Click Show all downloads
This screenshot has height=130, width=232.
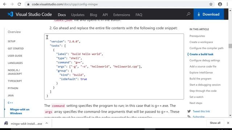click(x=215, y=123)
